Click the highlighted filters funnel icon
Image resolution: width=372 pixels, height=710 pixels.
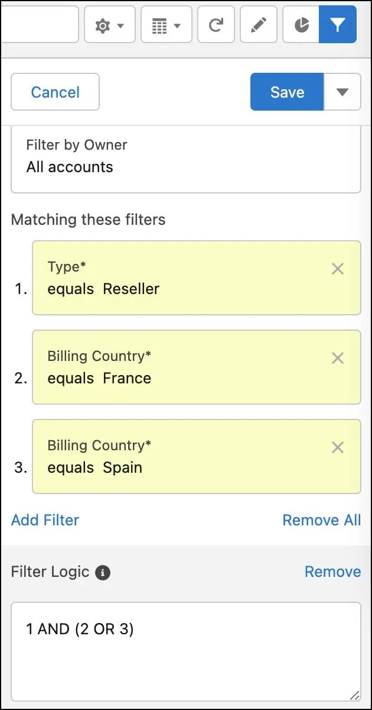(338, 25)
